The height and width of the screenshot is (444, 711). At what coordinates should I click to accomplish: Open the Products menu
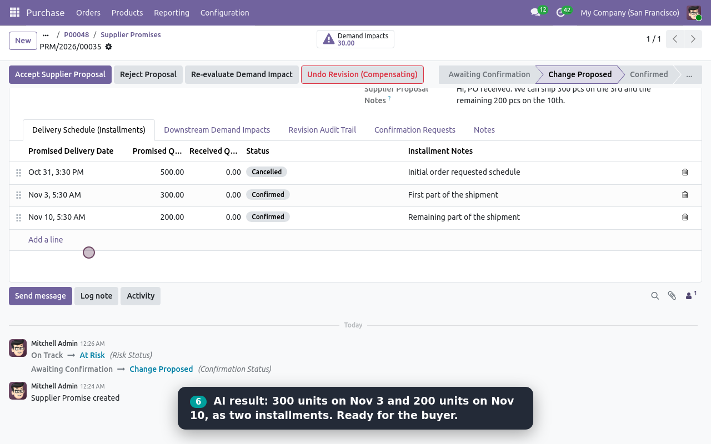pyautogui.click(x=127, y=13)
